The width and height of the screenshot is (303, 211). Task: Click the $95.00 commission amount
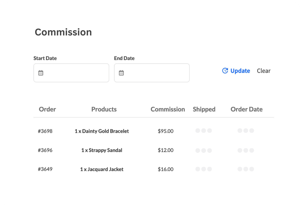coord(165,131)
